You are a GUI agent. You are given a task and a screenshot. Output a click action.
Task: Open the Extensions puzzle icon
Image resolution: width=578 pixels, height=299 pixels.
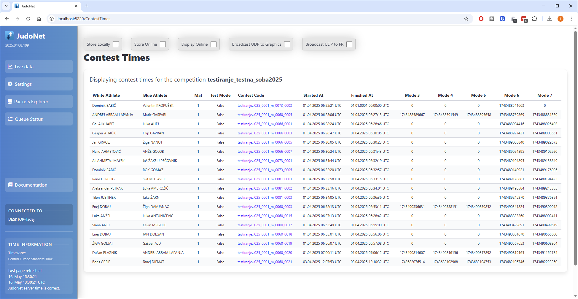click(534, 19)
